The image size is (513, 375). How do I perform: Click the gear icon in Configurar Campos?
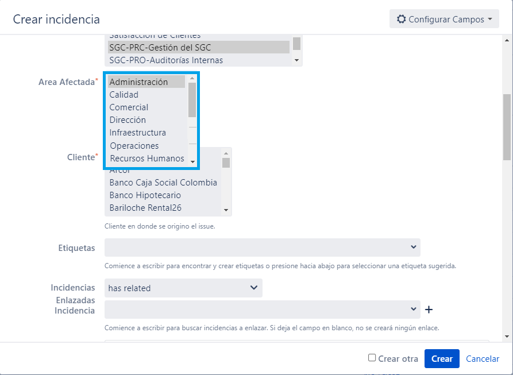[402, 19]
